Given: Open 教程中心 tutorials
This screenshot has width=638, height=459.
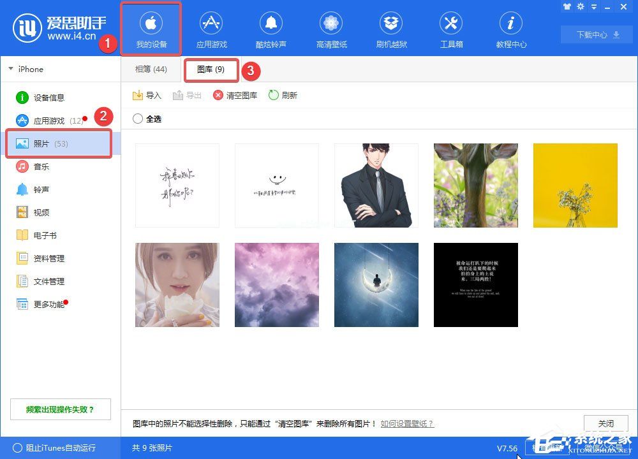Looking at the screenshot, I should 510,28.
